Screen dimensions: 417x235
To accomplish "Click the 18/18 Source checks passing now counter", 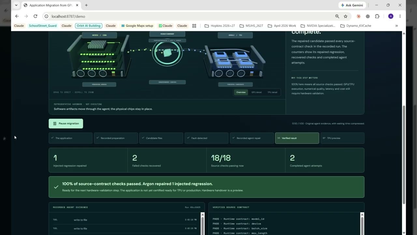I will [246, 160].
